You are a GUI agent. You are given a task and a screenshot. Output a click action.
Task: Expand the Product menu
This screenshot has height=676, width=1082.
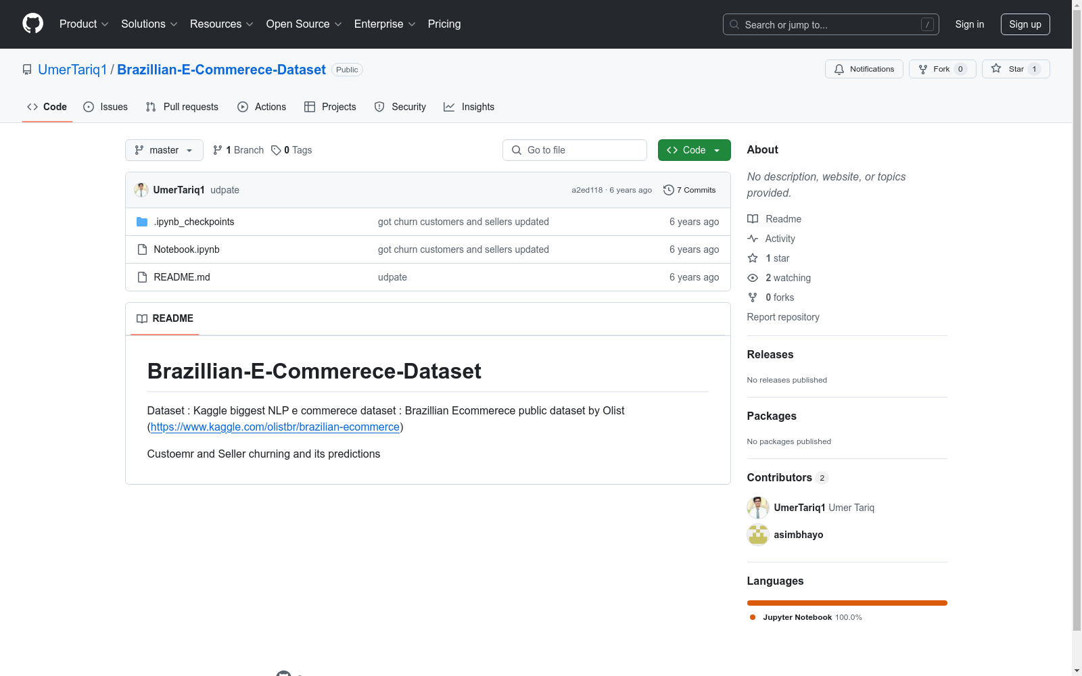point(84,24)
